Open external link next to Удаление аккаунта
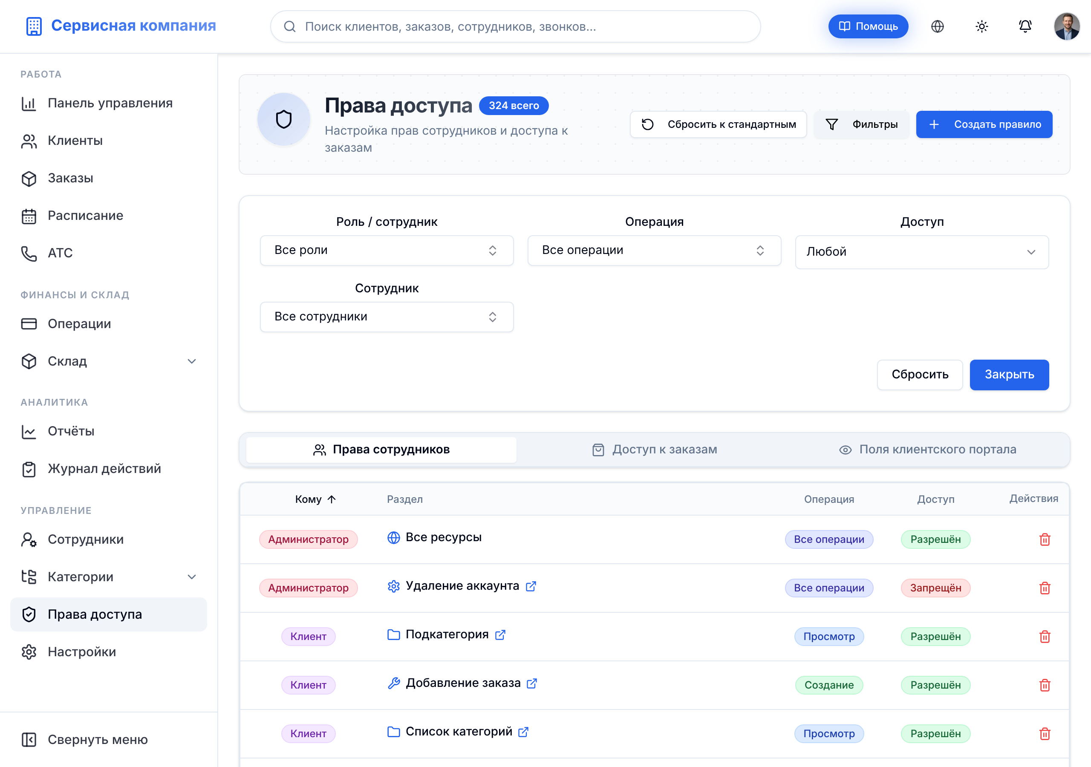1091x767 pixels. point(531,586)
